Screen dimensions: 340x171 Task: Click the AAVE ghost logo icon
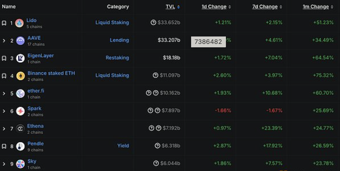pos(20,41)
